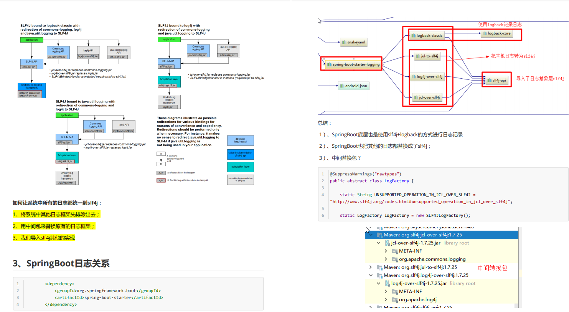Click the highlighted line '3、我们导入slf4j其他的实现'
Screen dimensions: 569x312
coord(44,238)
